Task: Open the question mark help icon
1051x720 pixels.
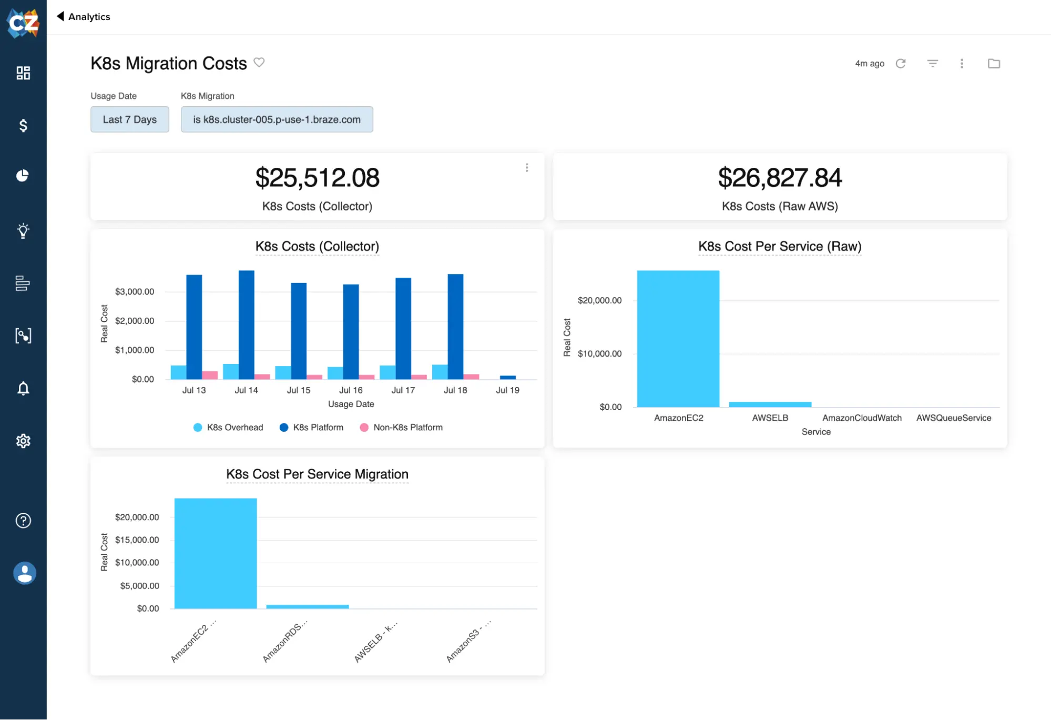Action: [23, 520]
